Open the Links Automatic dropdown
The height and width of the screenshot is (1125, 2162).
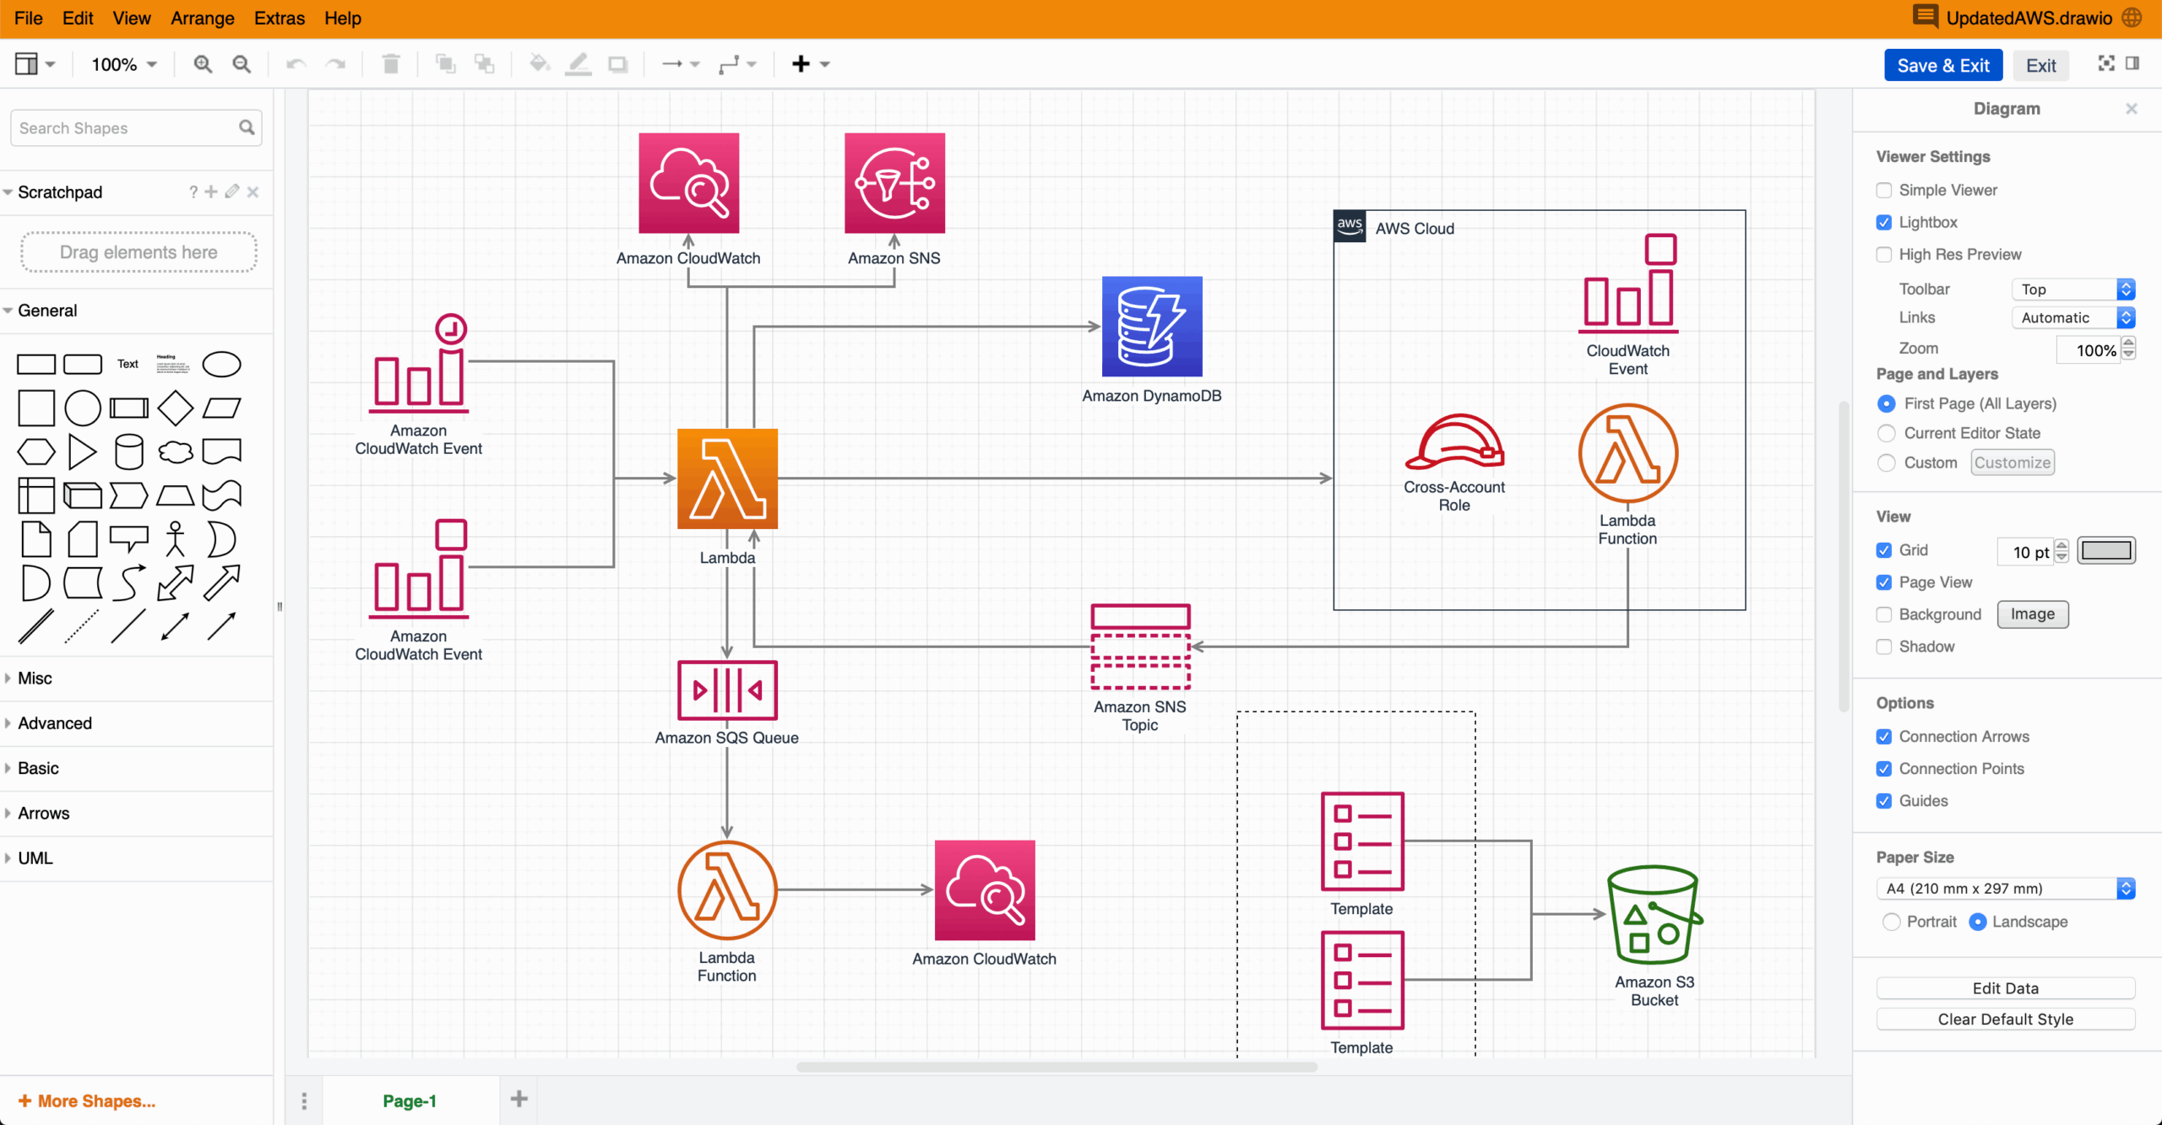(x=2073, y=317)
